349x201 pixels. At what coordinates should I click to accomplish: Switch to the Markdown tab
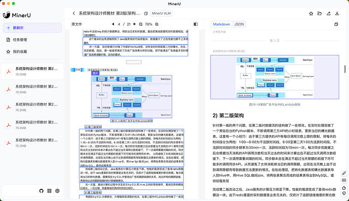(x=222, y=24)
